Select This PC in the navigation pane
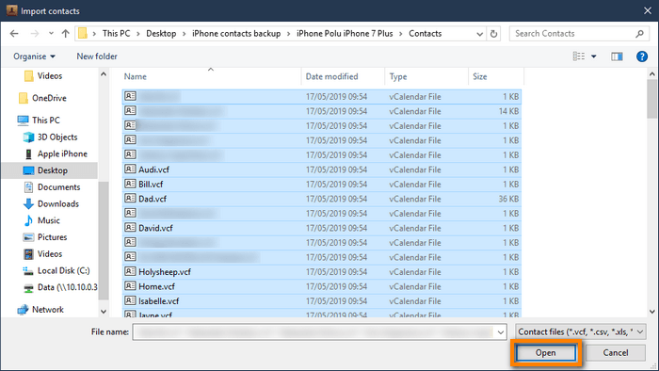 (x=39, y=121)
